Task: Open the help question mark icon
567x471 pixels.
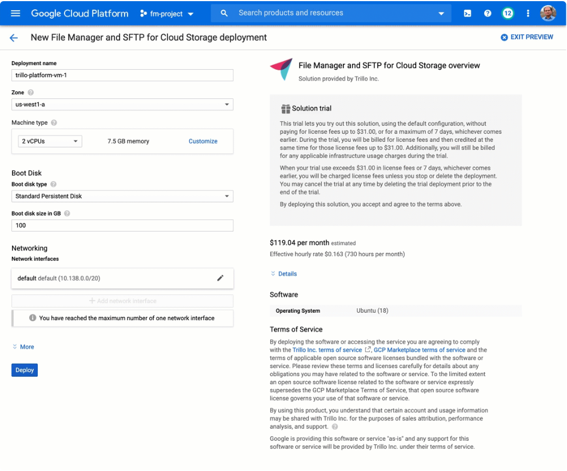Action: pos(488,13)
